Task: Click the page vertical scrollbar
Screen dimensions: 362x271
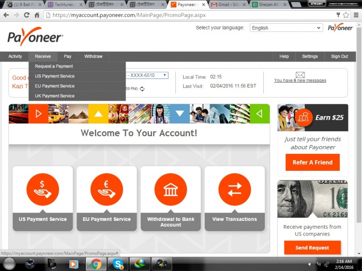Action: click(359, 124)
